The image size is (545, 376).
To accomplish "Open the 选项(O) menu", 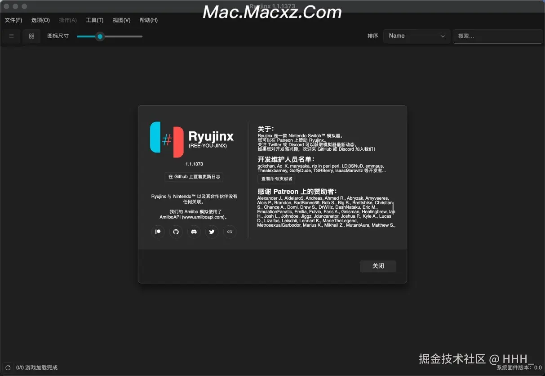I will click(40, 20).
